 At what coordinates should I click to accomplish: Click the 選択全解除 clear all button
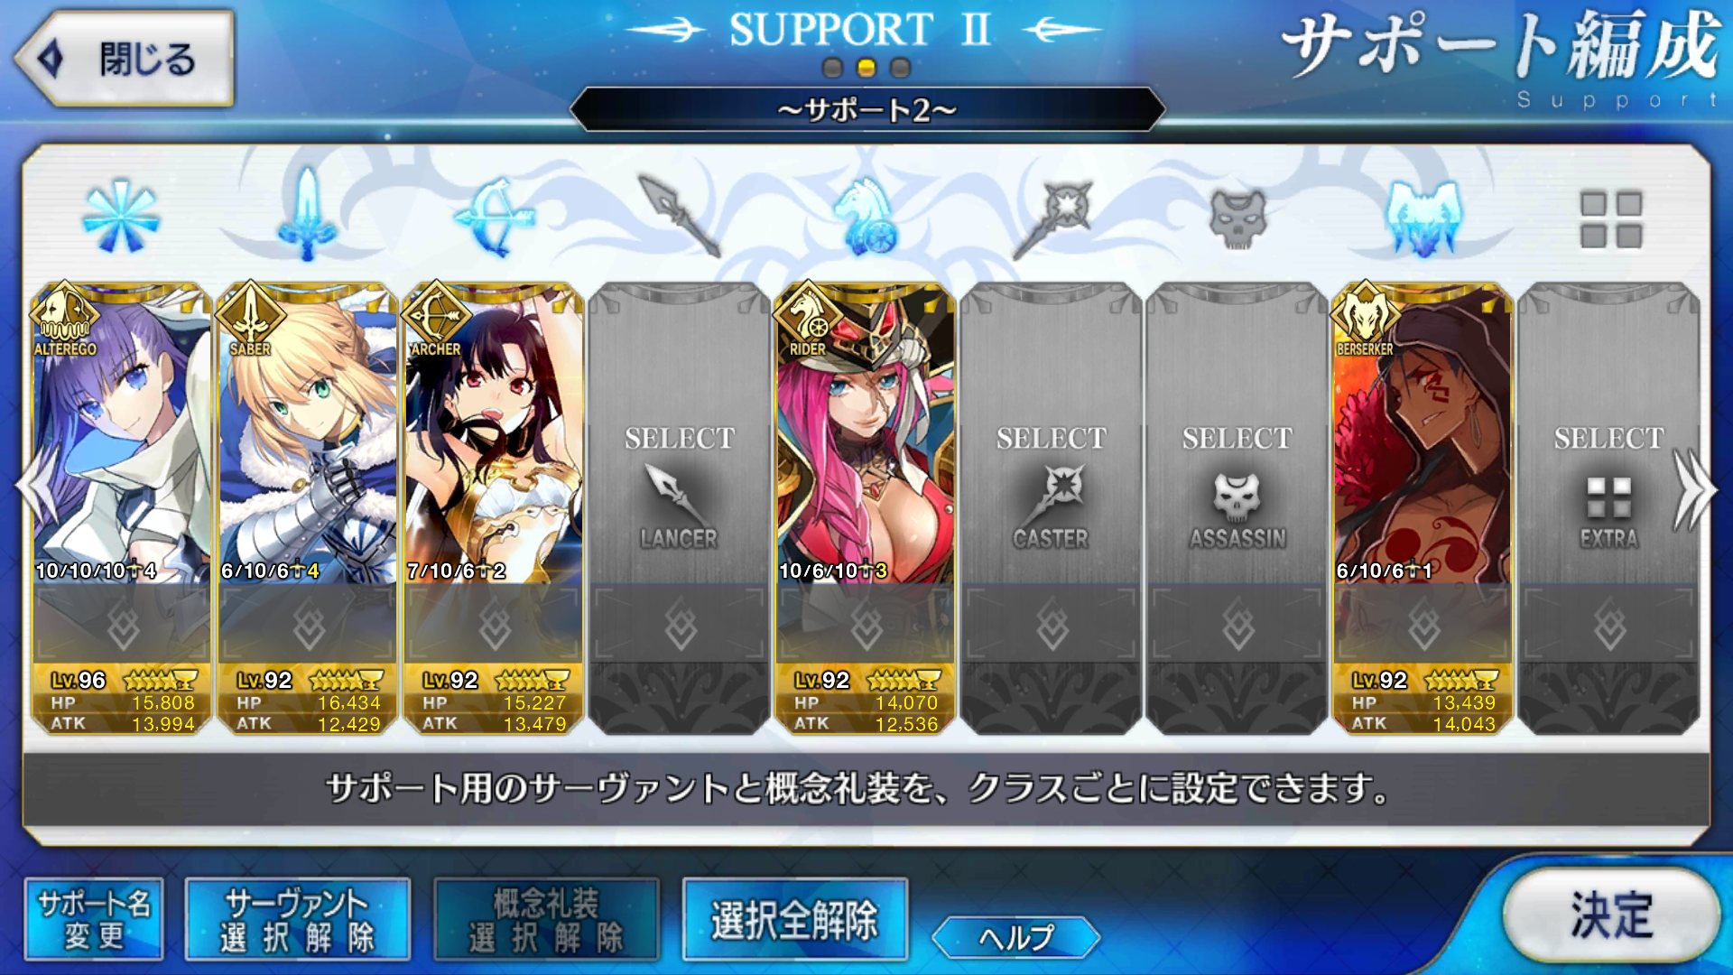tap(794, 919)
